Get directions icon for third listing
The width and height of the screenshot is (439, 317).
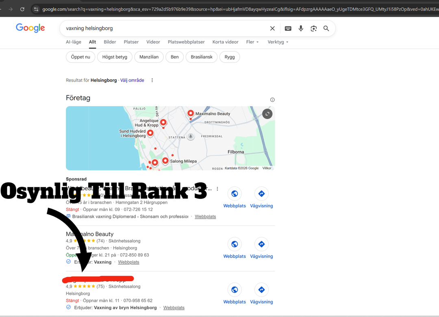click(x=261, y=289)
